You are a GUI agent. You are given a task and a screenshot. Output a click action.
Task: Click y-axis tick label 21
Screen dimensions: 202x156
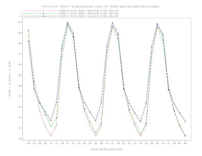pos(20,54)
